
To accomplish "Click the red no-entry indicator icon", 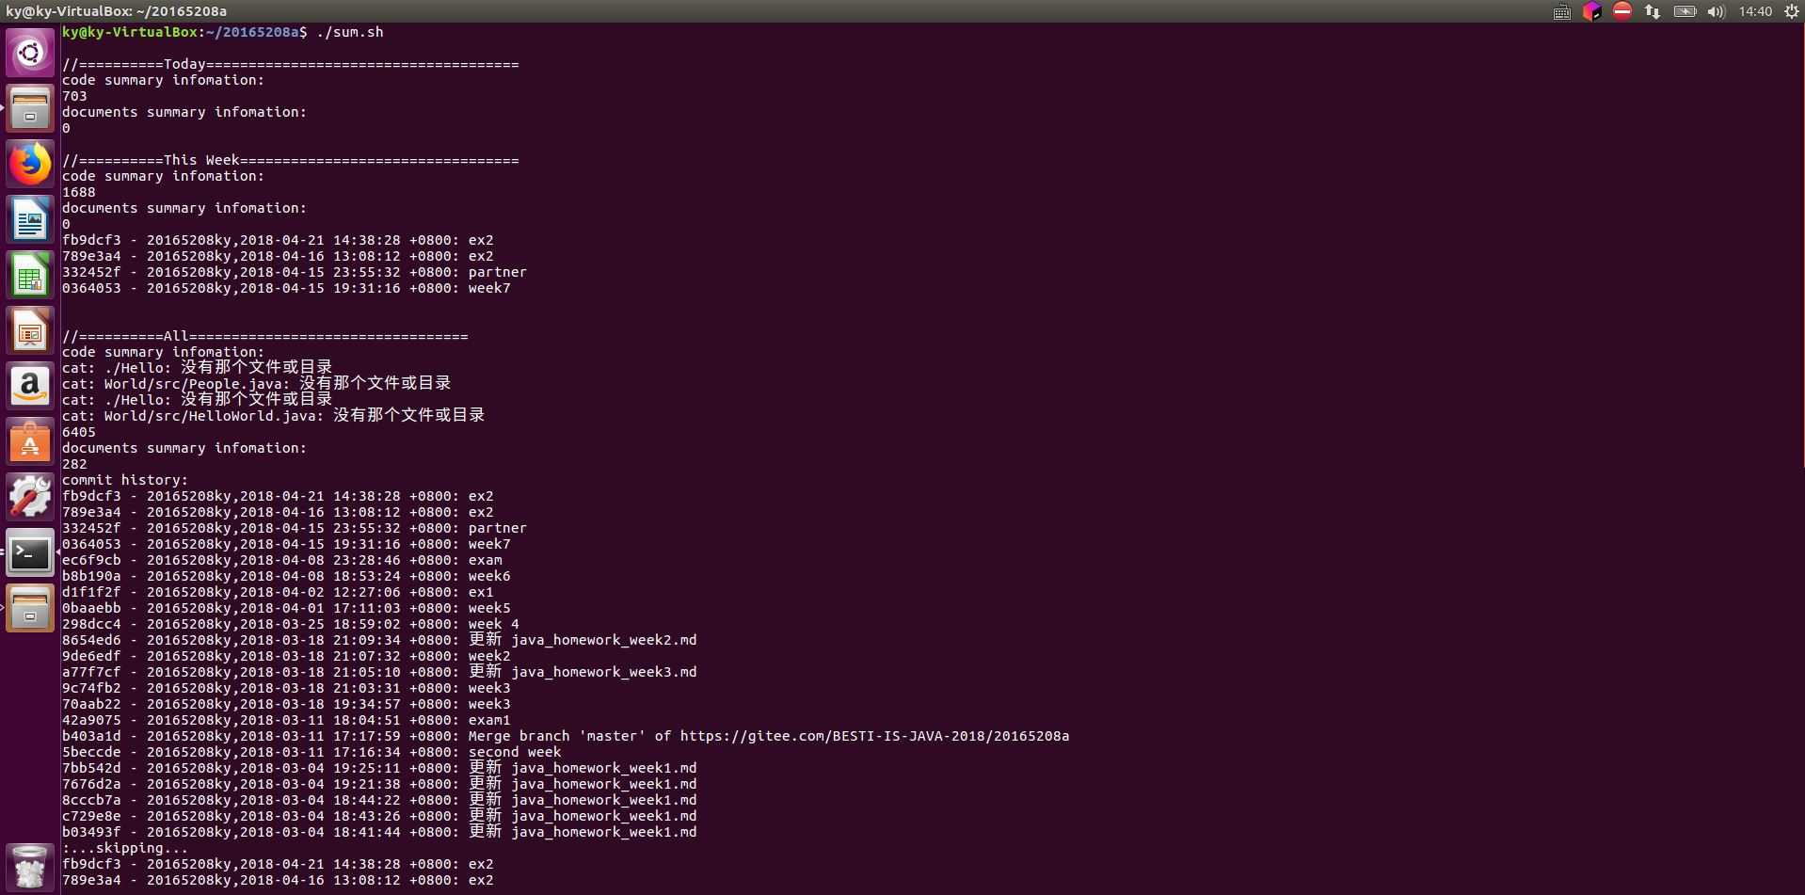I will pos(1622,11).
